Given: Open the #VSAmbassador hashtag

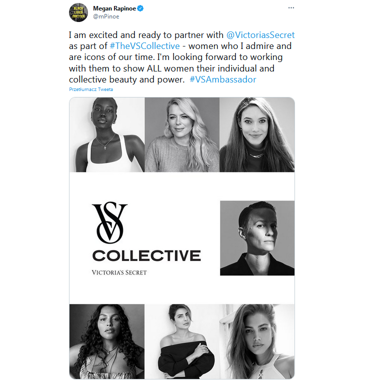Looking at the screenshot, I should coord(223,79).
